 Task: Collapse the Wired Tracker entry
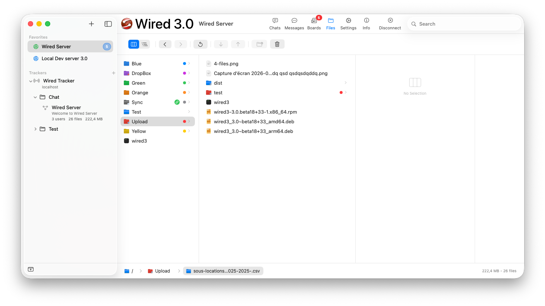click(x=31, y=81)
